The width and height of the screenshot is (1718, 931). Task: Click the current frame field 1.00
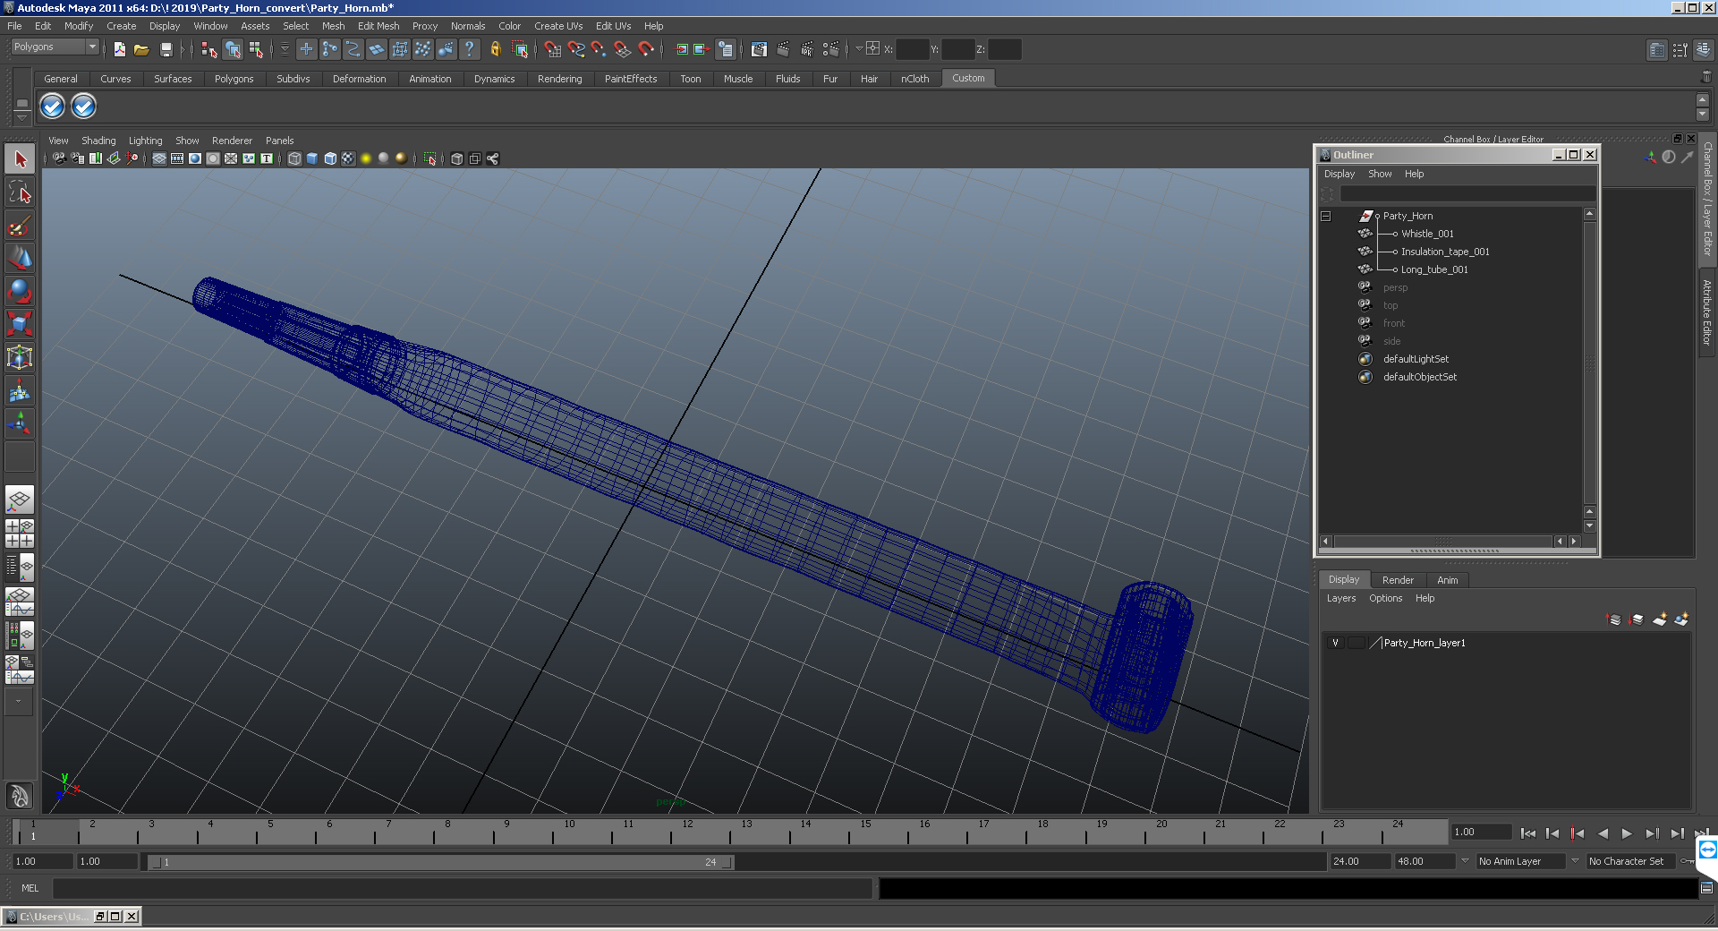point(1482,832)
